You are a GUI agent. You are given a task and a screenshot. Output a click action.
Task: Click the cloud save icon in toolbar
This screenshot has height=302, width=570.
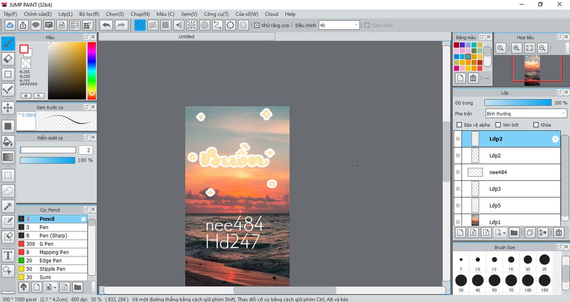(10, 25)
